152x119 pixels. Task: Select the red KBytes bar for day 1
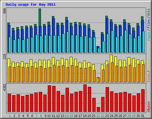coord(9,103)
